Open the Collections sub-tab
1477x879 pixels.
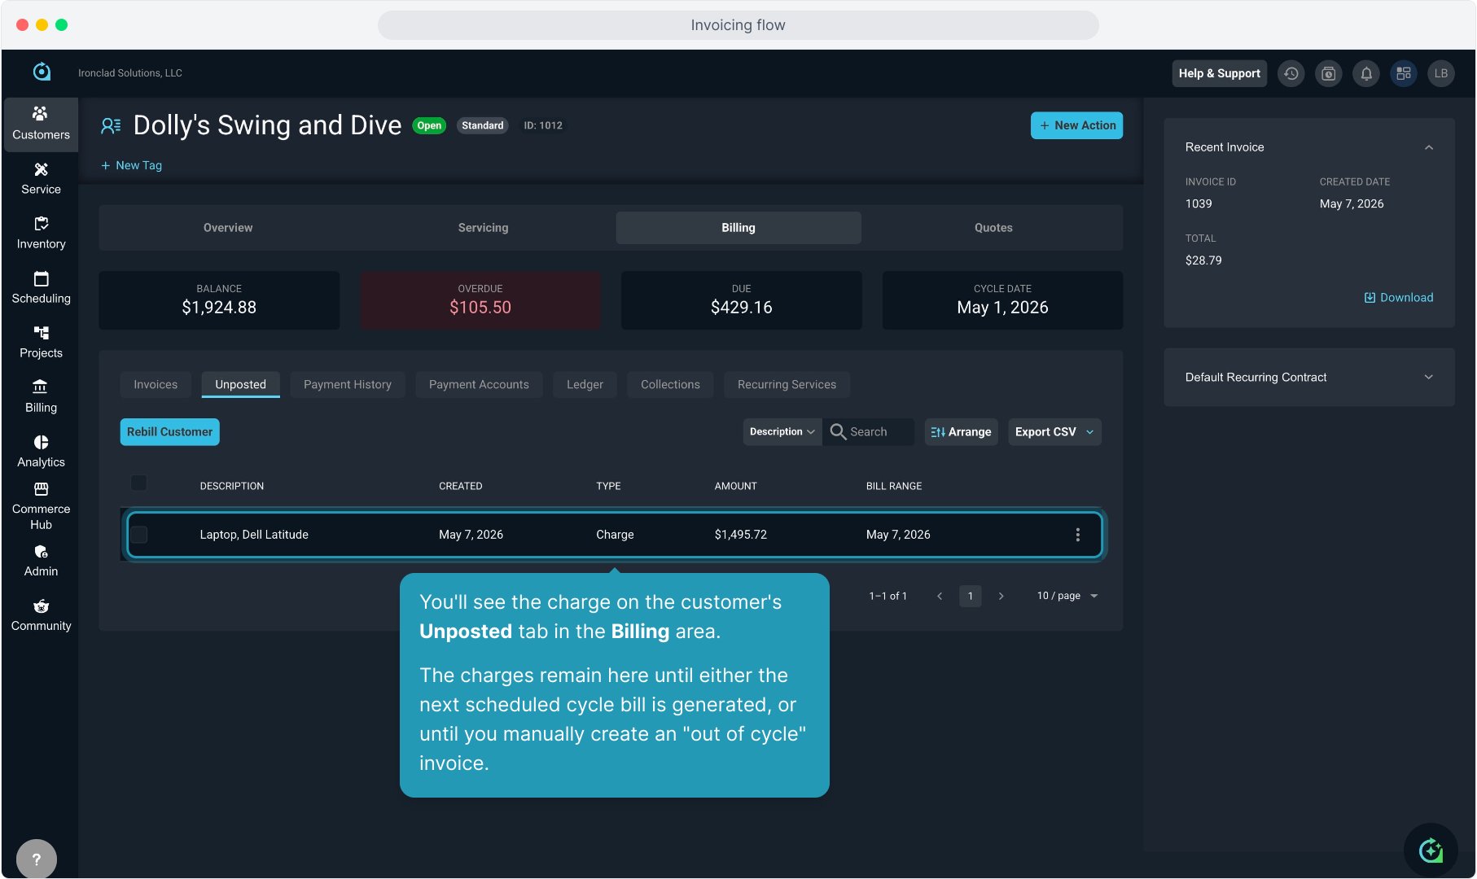(x=670, y=384)
